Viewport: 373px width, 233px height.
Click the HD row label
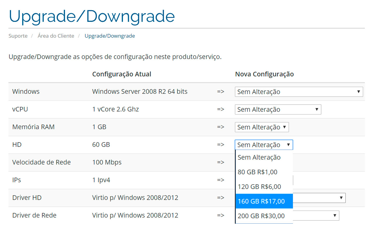click(x=17, y=144)
